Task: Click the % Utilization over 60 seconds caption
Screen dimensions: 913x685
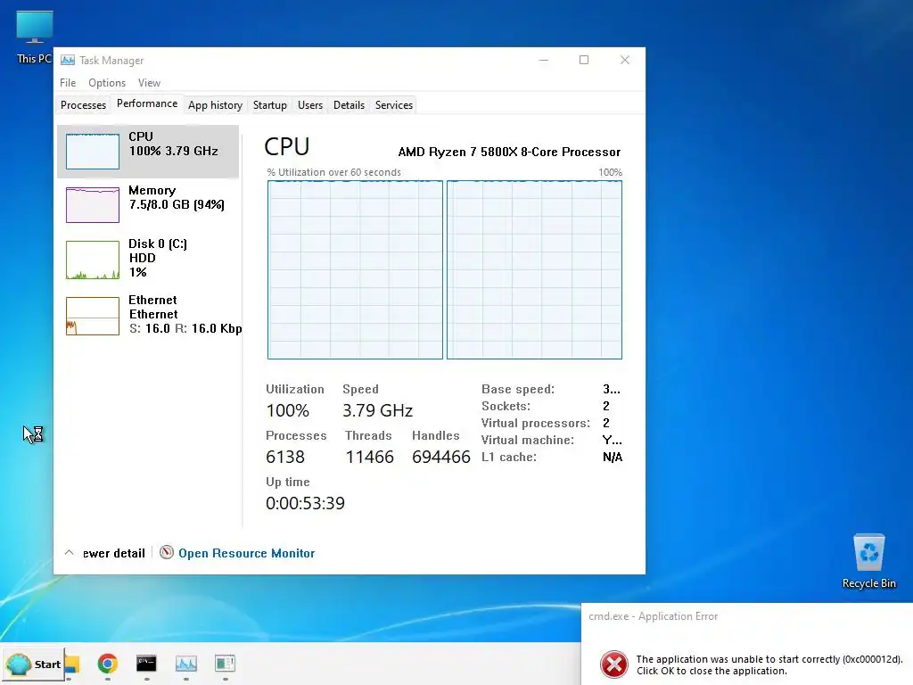Action: click(333, 172)
